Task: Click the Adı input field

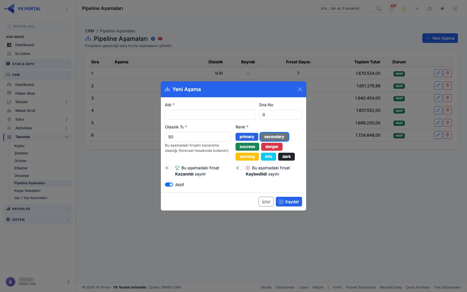Action: [210, 115]
